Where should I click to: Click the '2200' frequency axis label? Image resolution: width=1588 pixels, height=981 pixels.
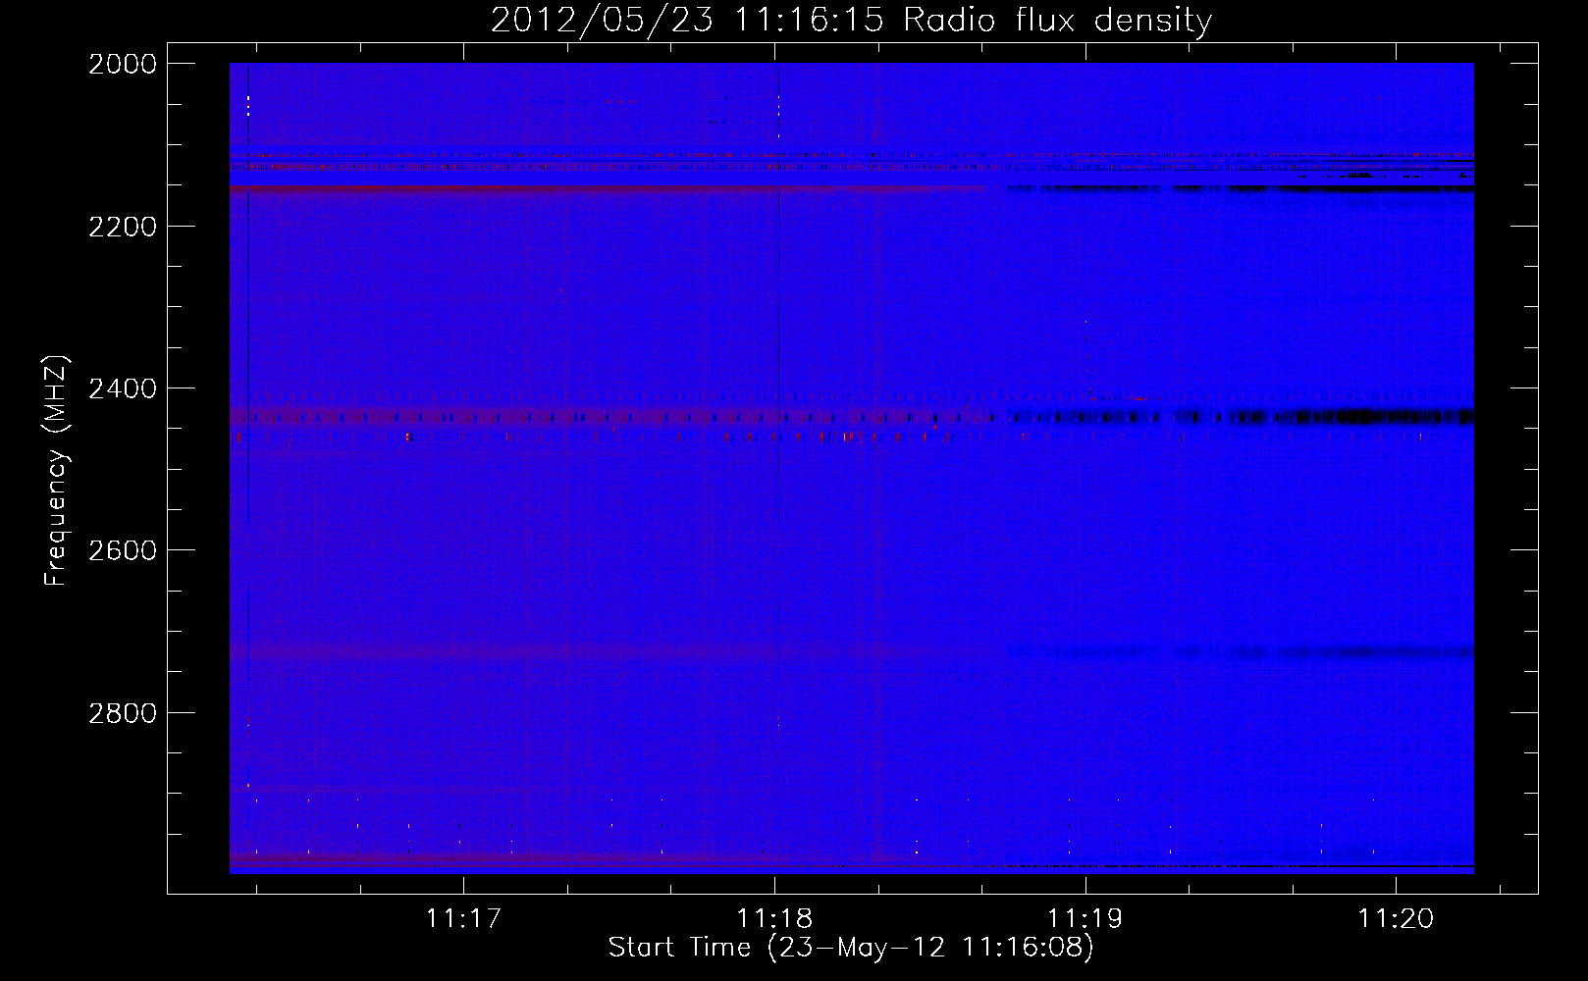(x=123, y=227)
